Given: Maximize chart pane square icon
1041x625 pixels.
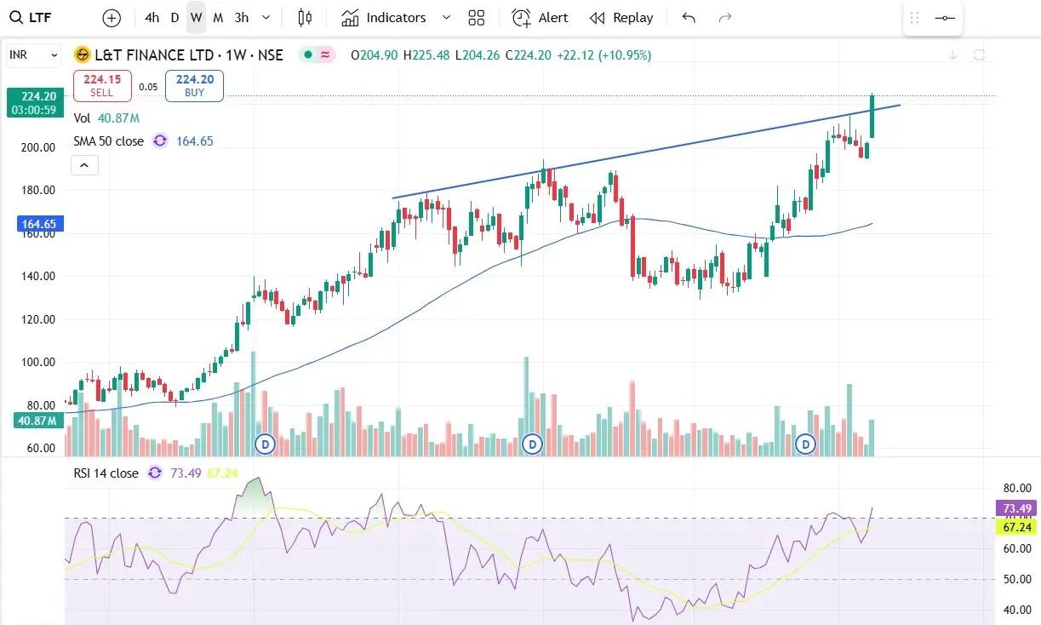Looking at the screenshot, I should pos(979,55).
